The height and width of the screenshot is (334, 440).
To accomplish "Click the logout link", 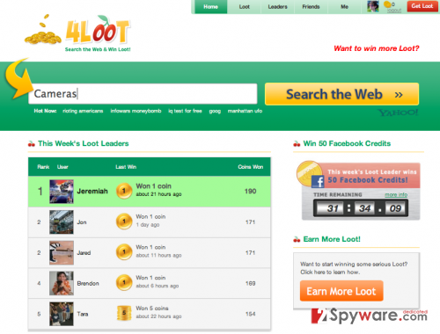I will point(394,11).
